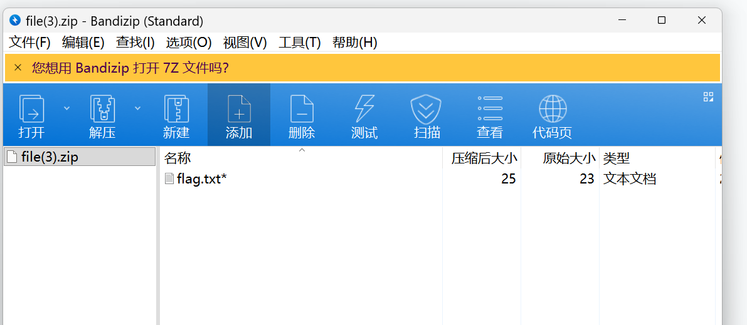Image resolution: width=747 pixels, height=325 pixels.
Task: Minimize the Bandizip window
Action: coord(622,20)
